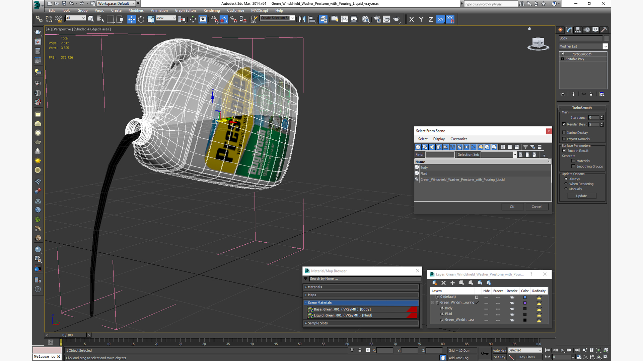Expand the Maps group in Material/Map Browser

361,295
